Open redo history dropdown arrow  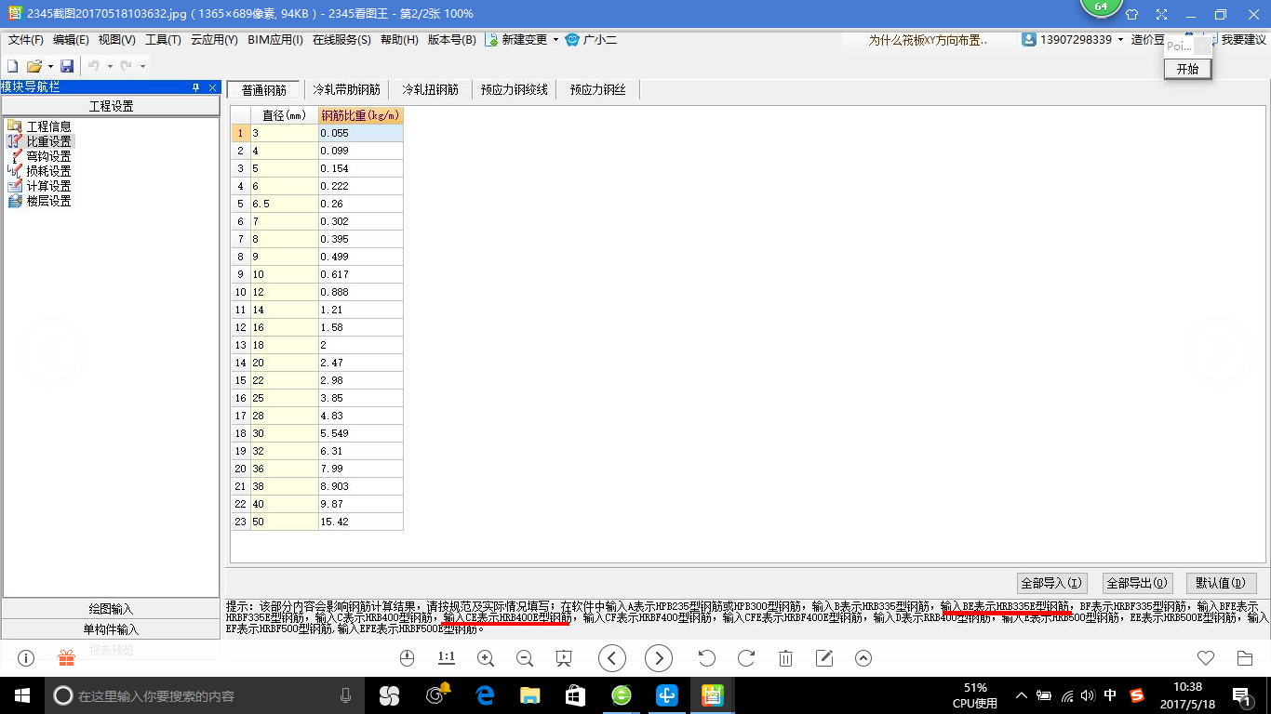point(142,66)
